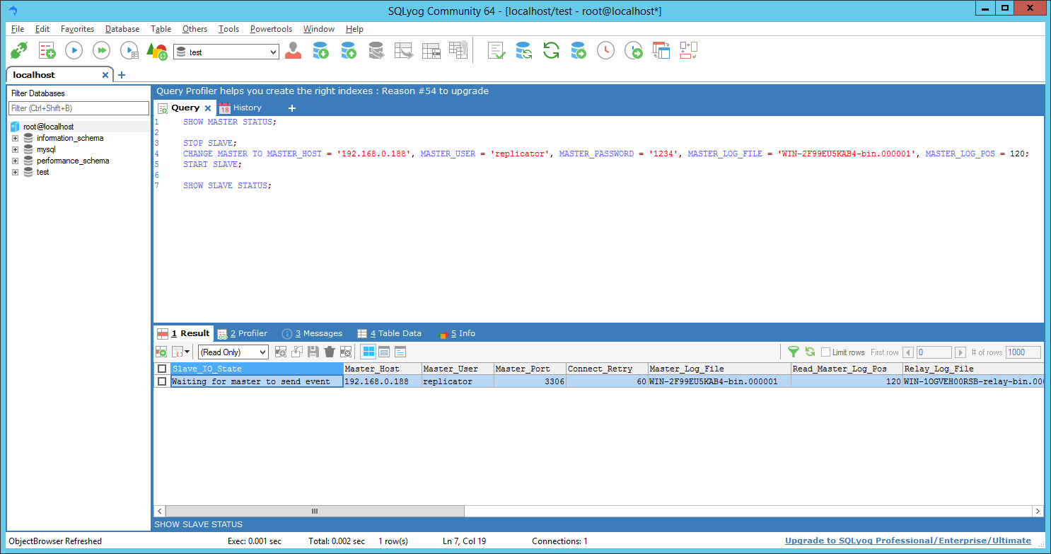Expand the performance_schema database node
Image resolution: width=1051 pixels, height=554 pixels.
pos(15,161)
